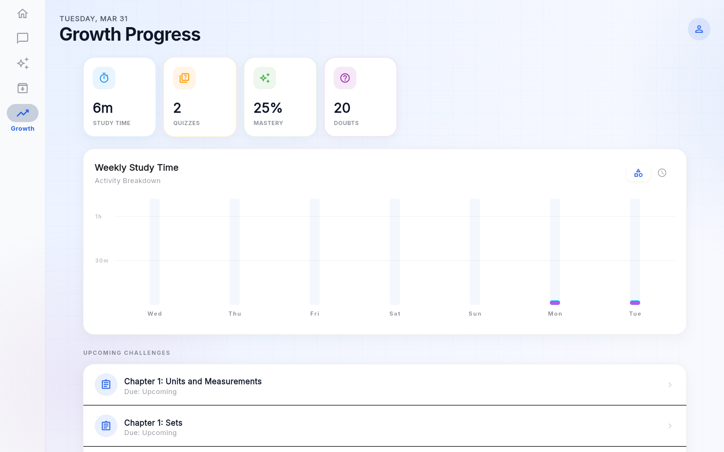This screenshot has width=724, height=452.
Task: Click the stopwatch icon on the Study Time card
Action: pos(104,78)
